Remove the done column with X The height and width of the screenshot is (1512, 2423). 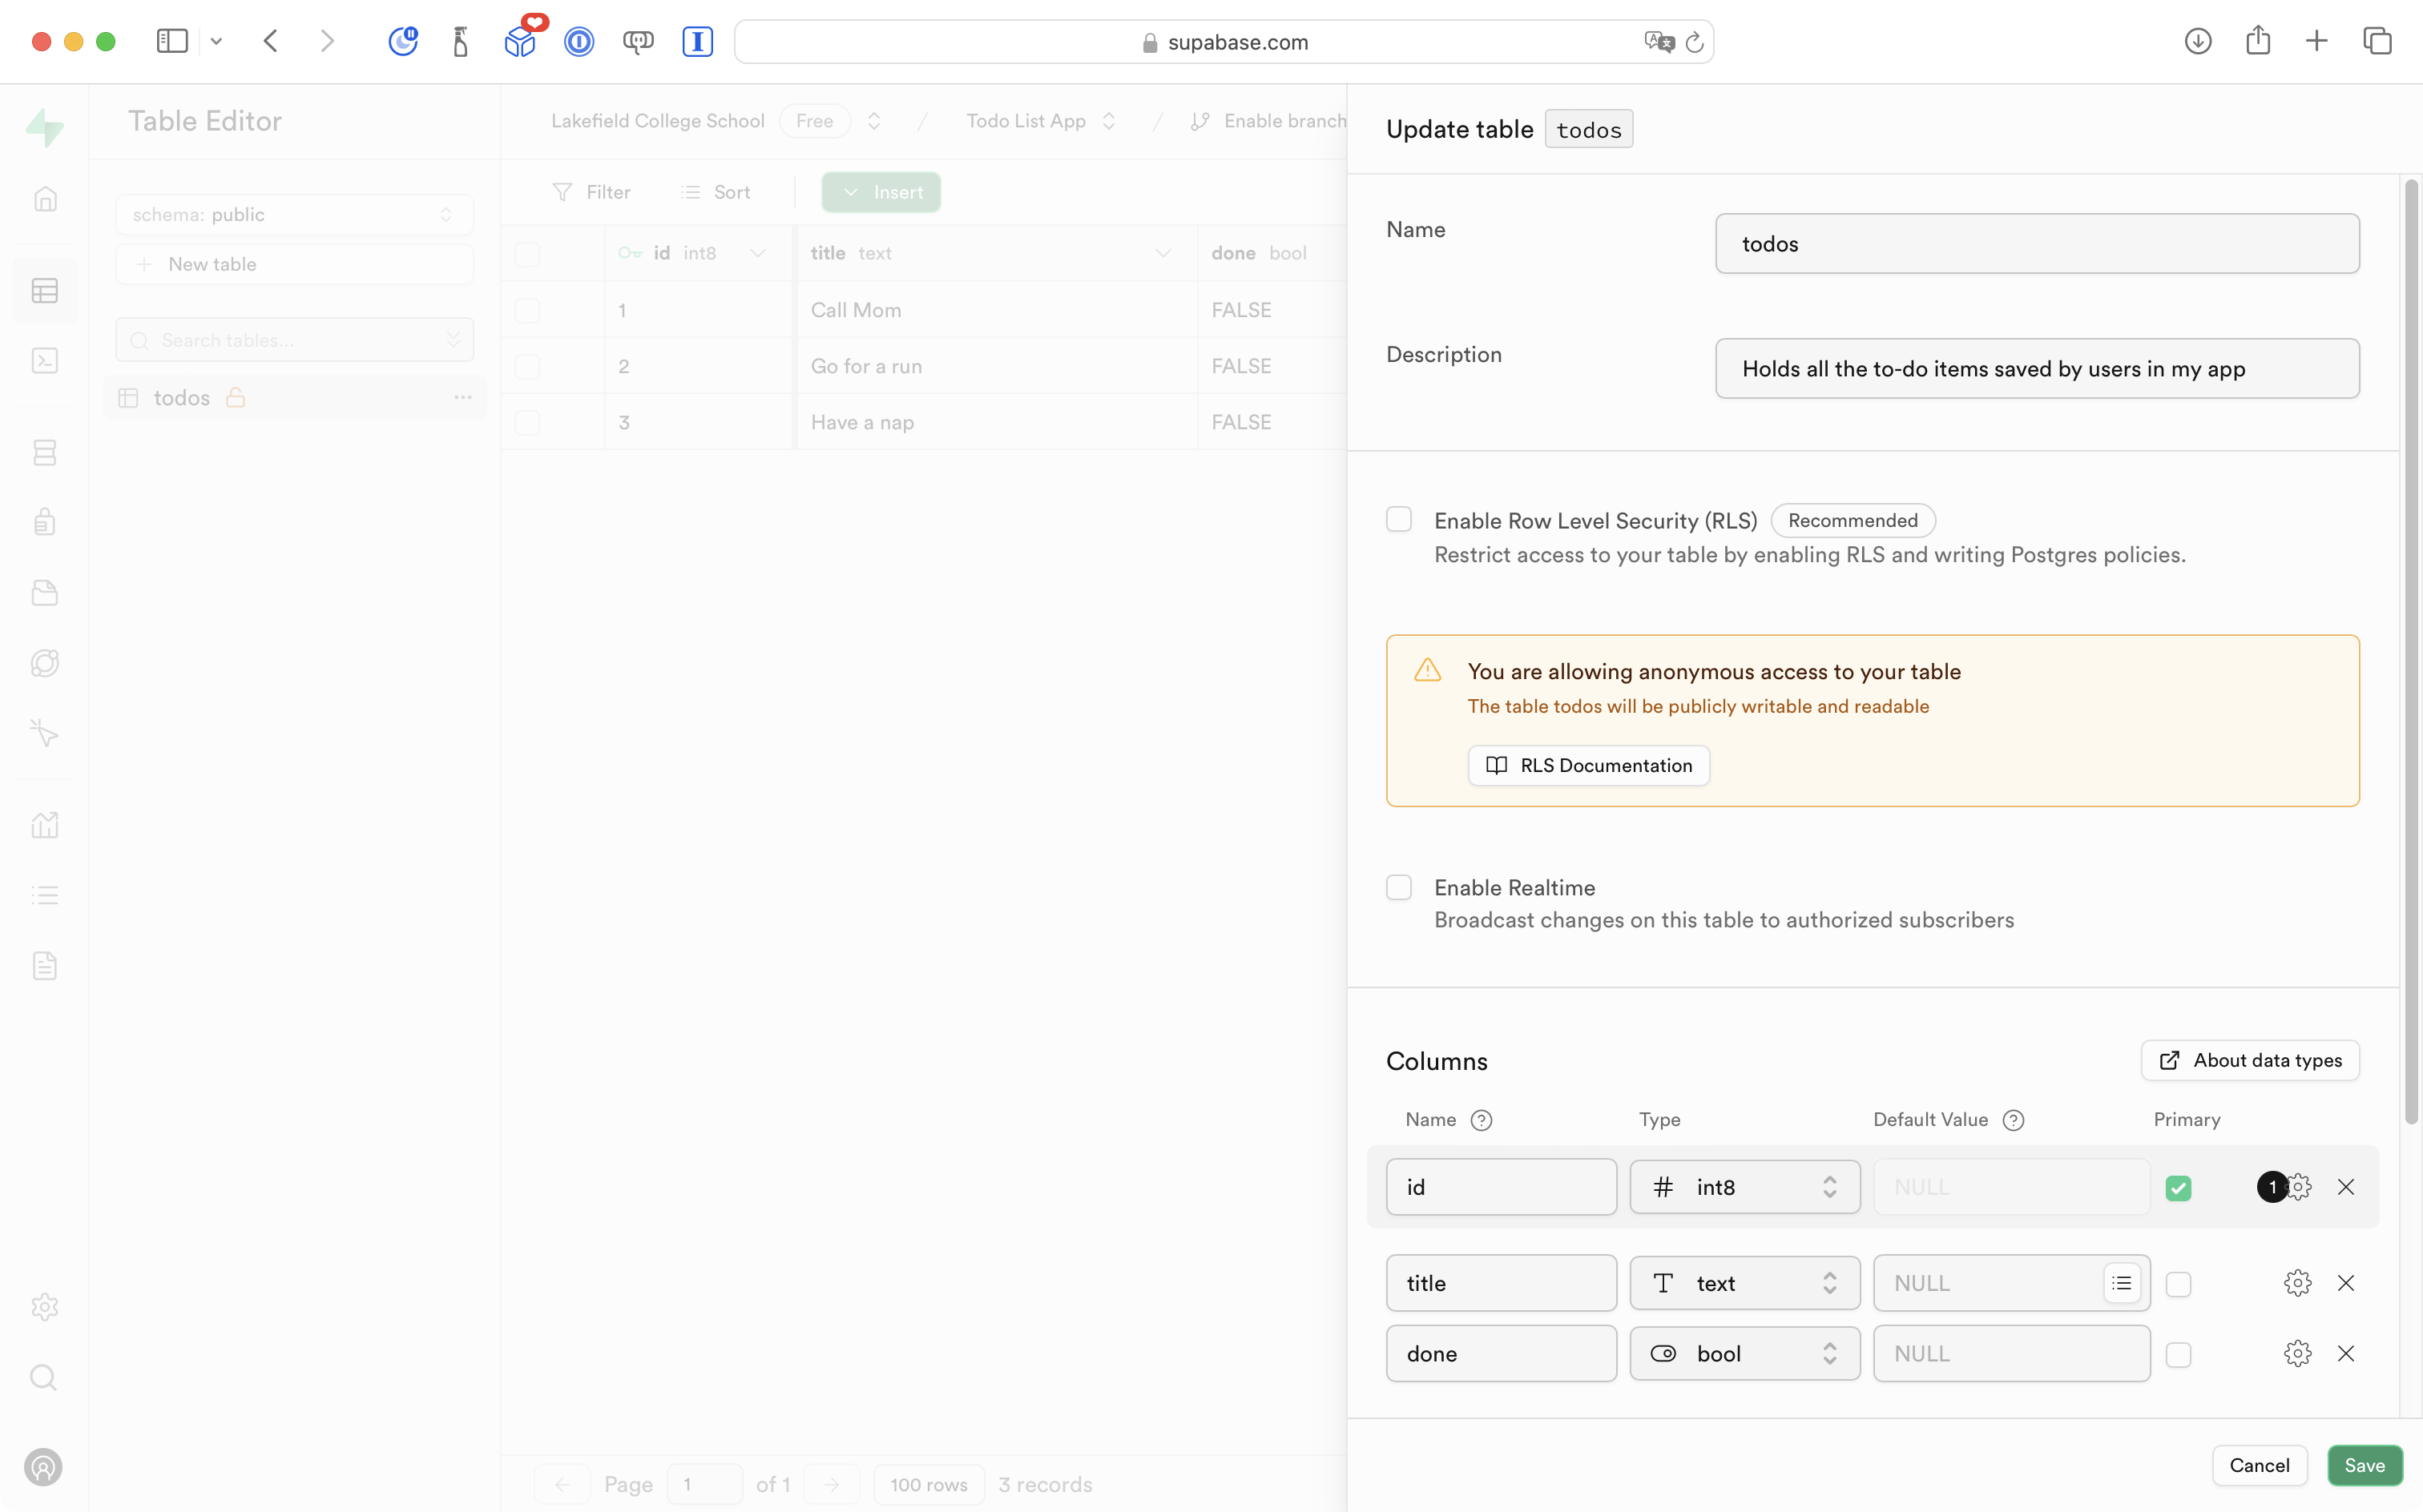(2345, 1353)
